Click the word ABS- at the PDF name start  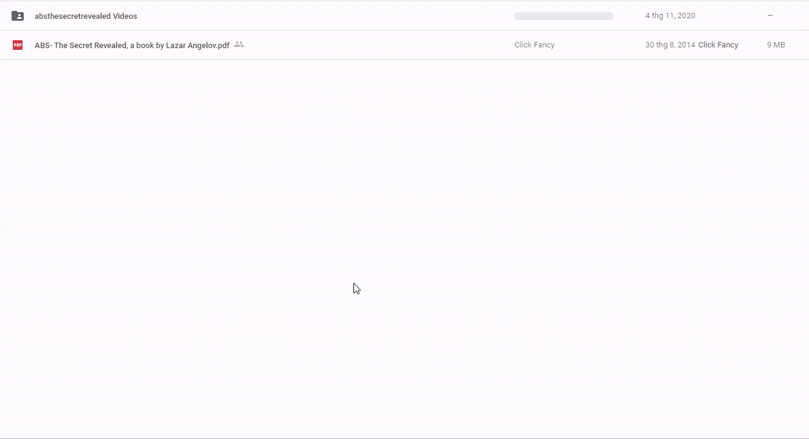click(43, 45)
